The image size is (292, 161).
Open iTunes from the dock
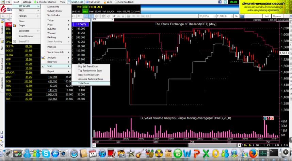102,153
